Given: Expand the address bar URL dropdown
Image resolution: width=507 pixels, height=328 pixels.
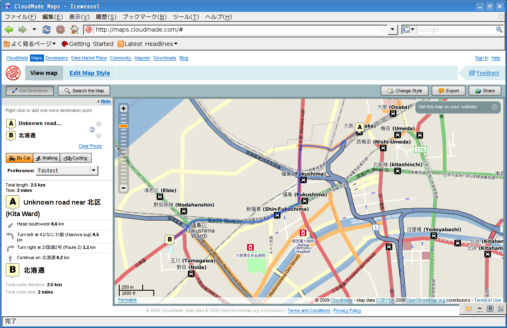Looking at the screenshot, I should point(393,30).
